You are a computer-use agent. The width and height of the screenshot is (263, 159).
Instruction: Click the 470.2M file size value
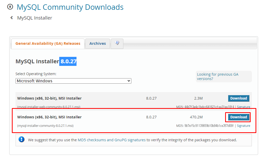pyautogui.click(x=196, y=117)
